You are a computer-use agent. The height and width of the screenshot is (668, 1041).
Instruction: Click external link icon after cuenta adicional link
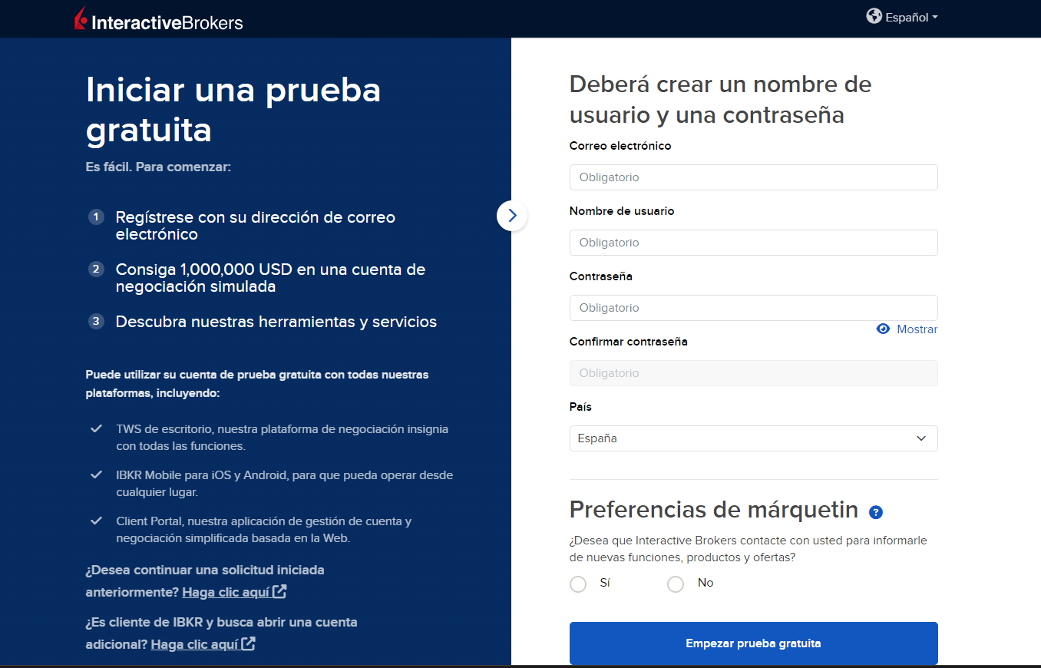click(x=249, y=644)
